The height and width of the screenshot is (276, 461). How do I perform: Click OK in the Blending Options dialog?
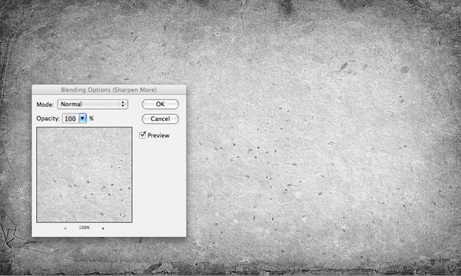pyautogui.click(x=161, y=104)
